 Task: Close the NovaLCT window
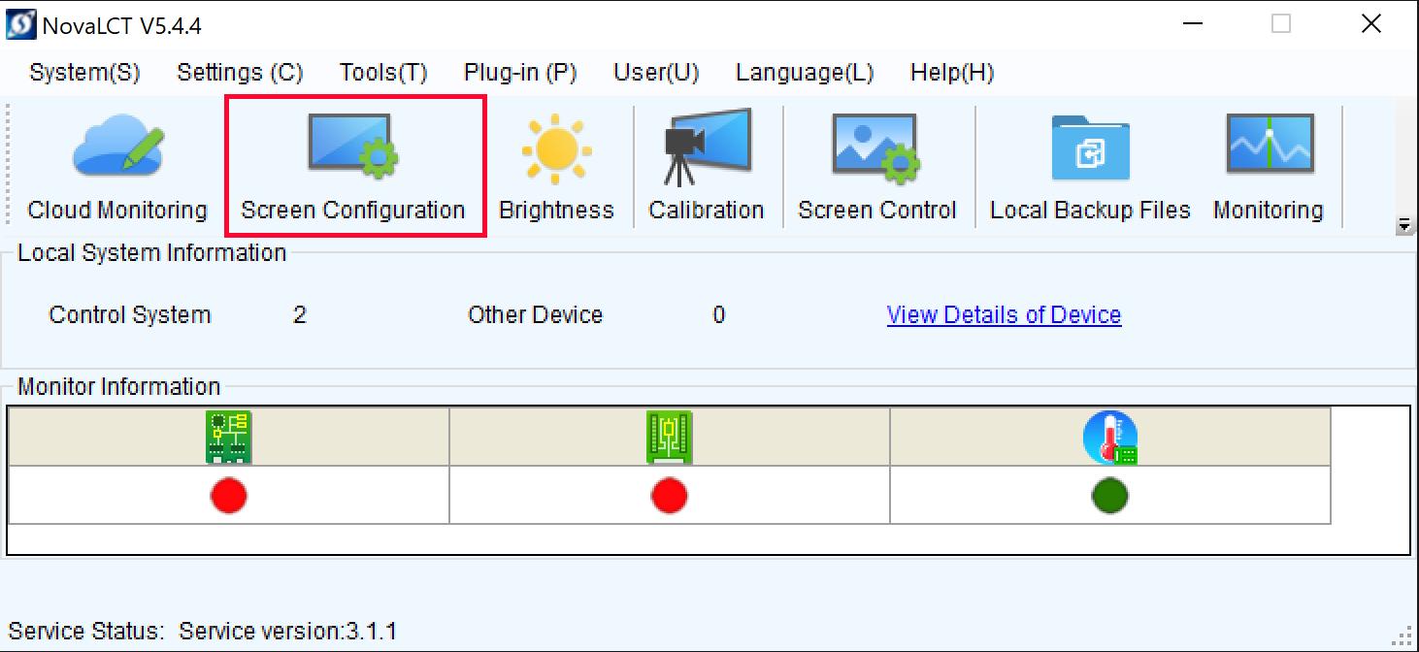point(1371,24)
